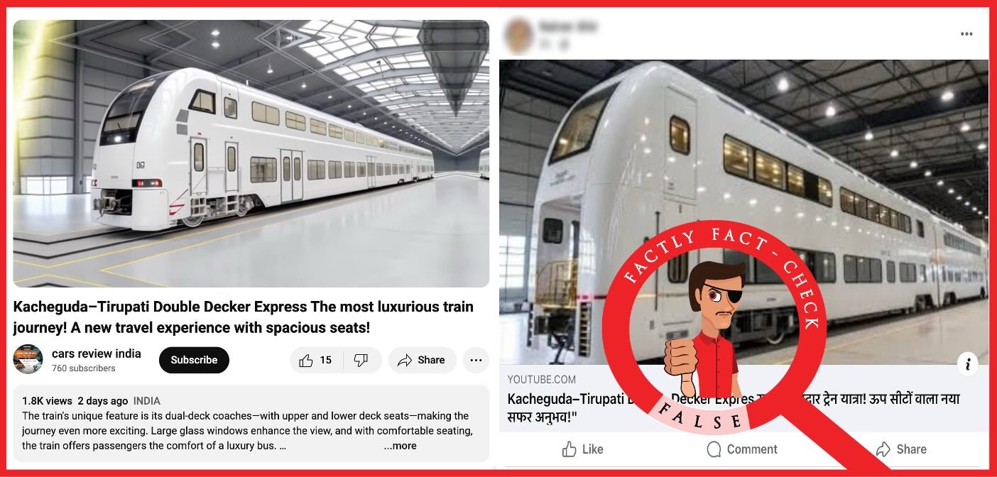Click the info icon on link preview
Image resolution: width=997 pixels, height=477 pixels.
tap(967, 364)
